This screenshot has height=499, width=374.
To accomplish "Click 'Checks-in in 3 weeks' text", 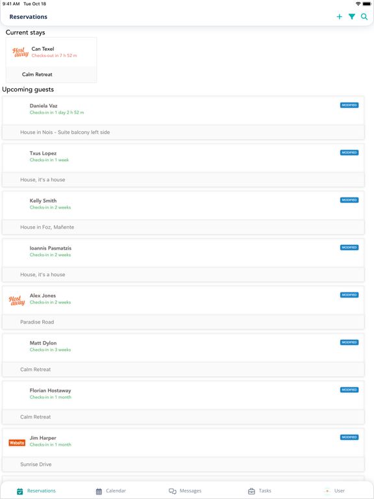I will click(50, 350).
